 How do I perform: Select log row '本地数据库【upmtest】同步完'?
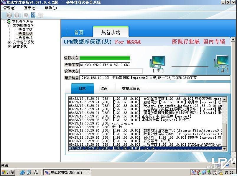tap(145, 120)
